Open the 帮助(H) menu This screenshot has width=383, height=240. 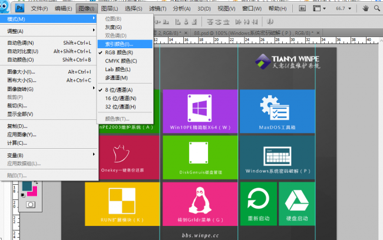click(278, 9)
